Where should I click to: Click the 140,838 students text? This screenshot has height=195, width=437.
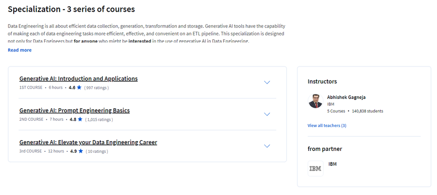[368, 111]
